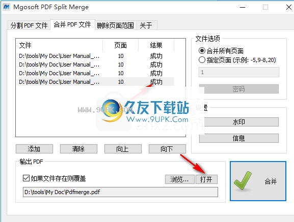Select the second User Manual file row
The width and height of the screenshot is (294, 222).
(96, 65)
